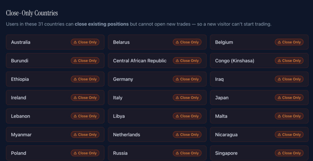Click the warning triangle in Libya's badge

[x=177, y=116]
